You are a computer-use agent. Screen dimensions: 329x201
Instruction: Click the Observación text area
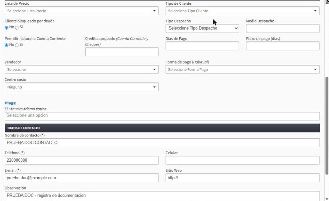tap(162, 196)
